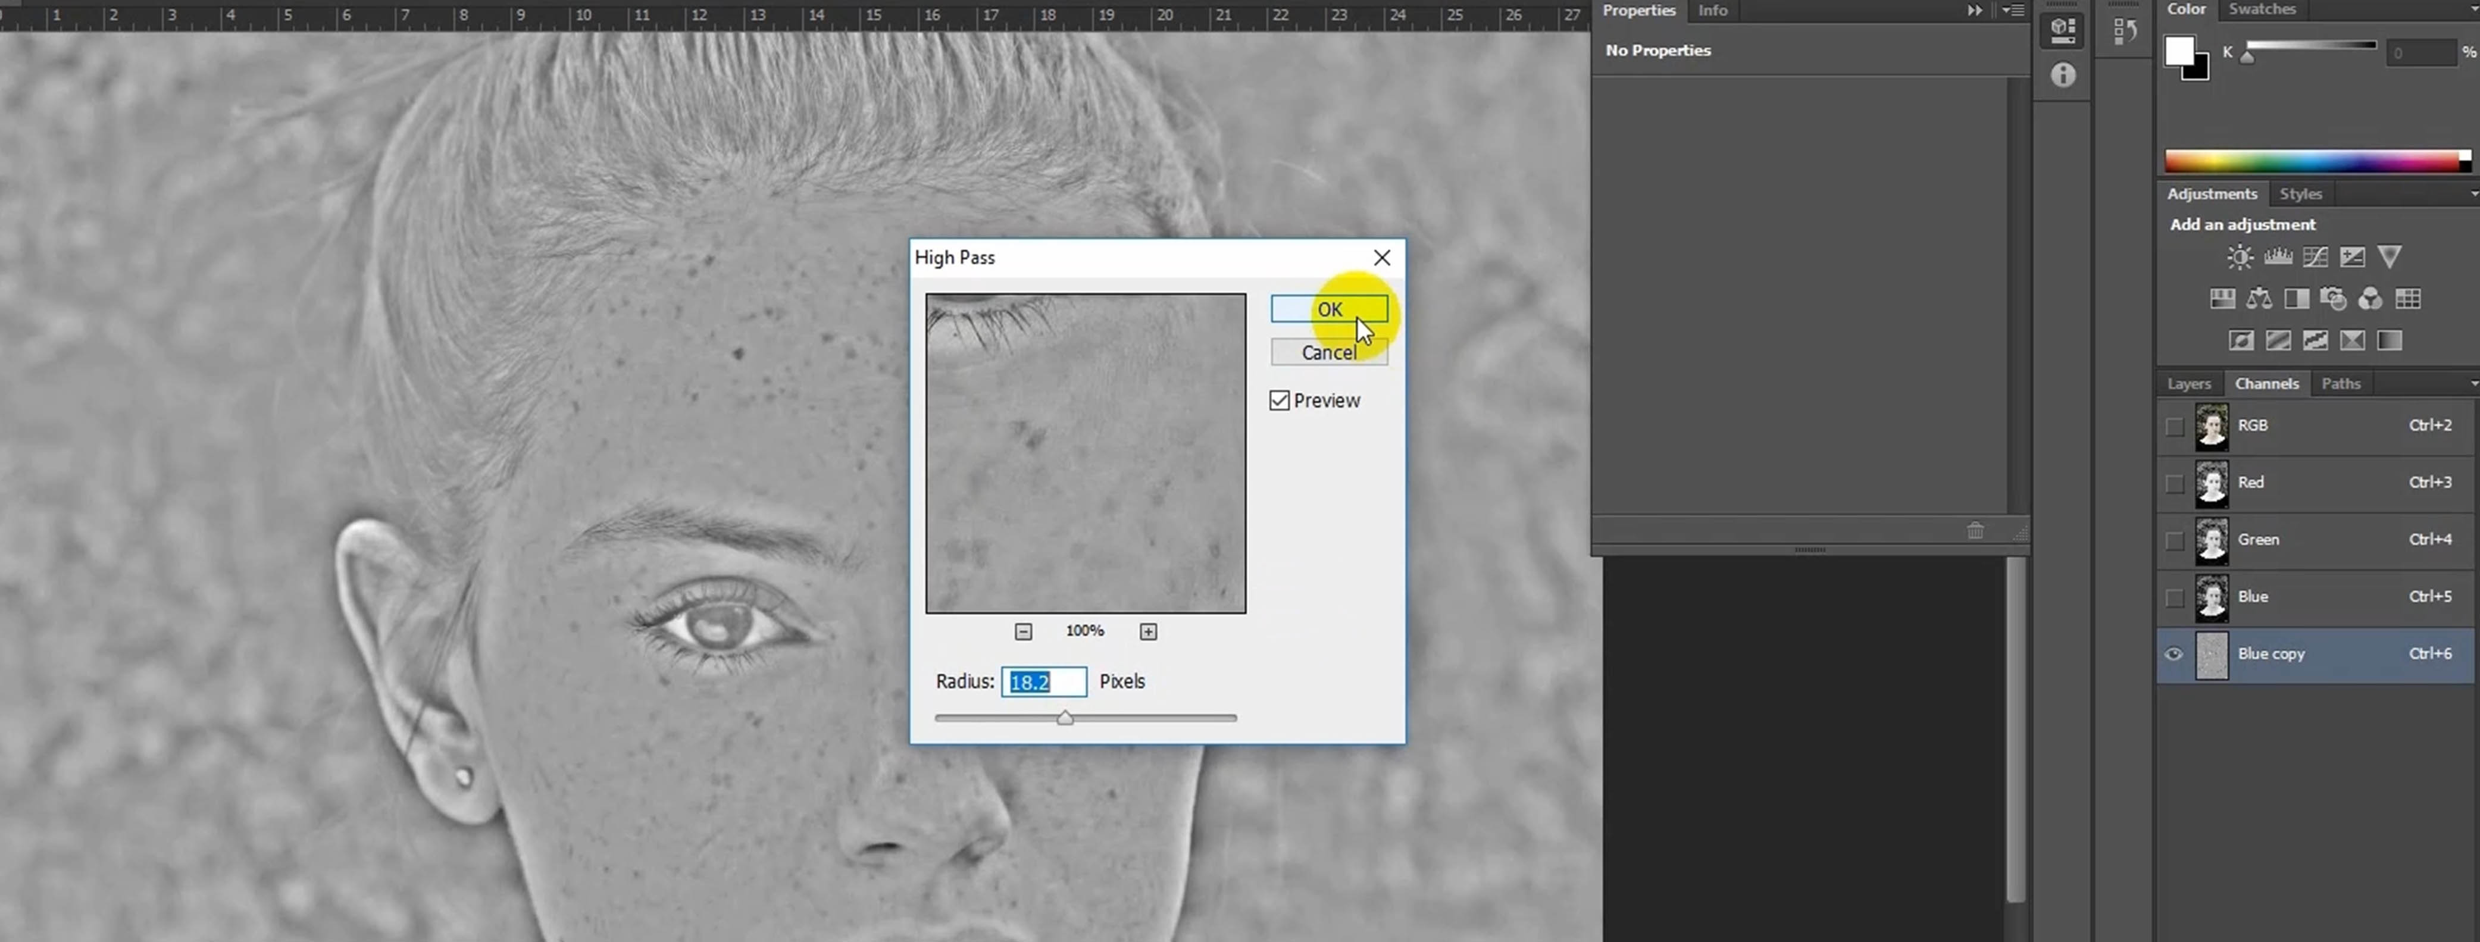Viewport: 2480px width, 942px height.
Task: Add a Color Balance adjustment
Action: (x=2260, y=299)
